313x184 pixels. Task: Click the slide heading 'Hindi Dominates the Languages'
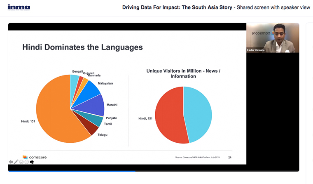pyautogui.click(x=82, y=47)
